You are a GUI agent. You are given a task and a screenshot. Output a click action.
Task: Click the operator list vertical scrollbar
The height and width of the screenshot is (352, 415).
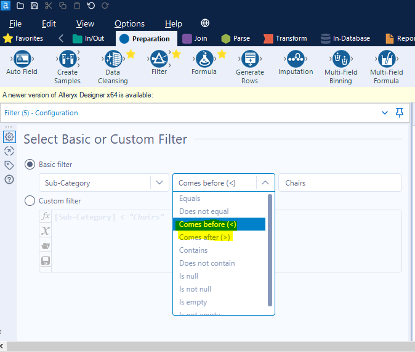[x=270, y=250]
